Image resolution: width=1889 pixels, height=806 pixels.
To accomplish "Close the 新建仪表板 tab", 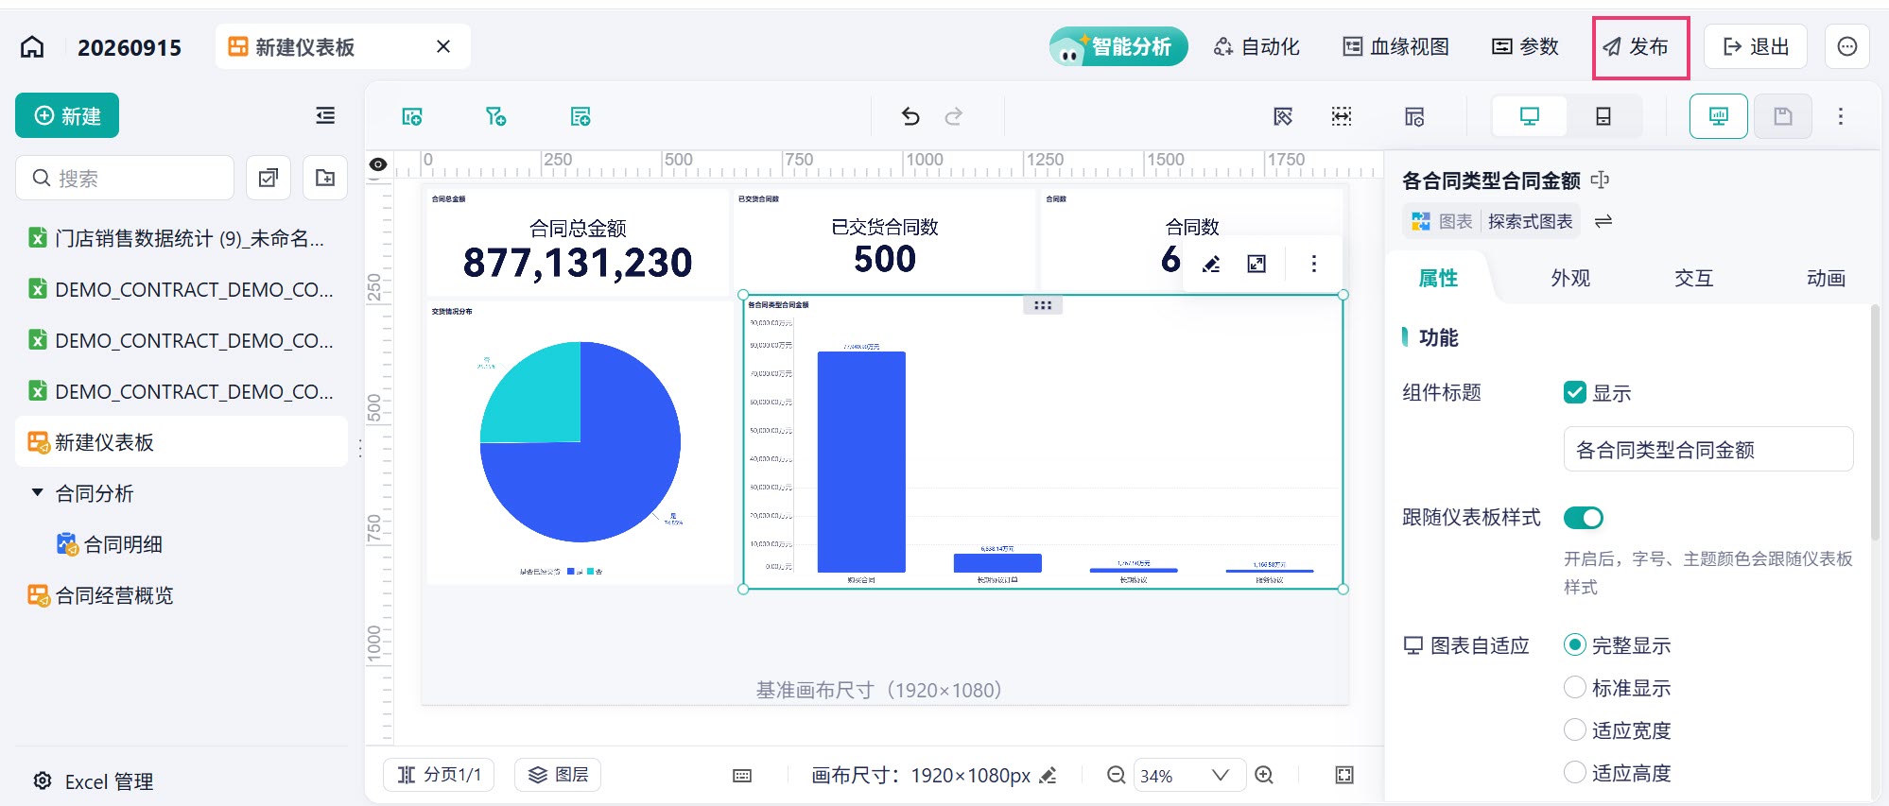I will click(x=442, y=46).
